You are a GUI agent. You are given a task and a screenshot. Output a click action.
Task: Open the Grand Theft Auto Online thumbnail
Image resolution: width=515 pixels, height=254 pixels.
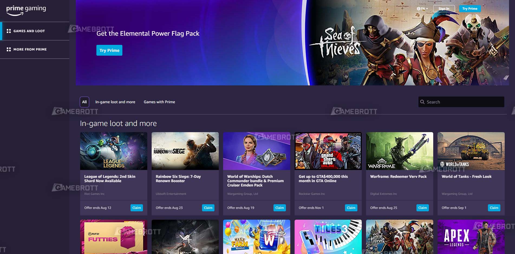click(x=328, y=151)
